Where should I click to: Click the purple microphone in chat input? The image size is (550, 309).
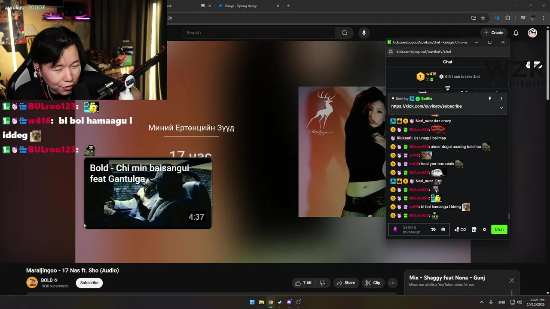click(x=395, y=230)
